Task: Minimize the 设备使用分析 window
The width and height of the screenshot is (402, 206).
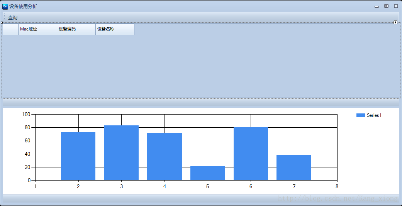Action: (x=377, y=7)
